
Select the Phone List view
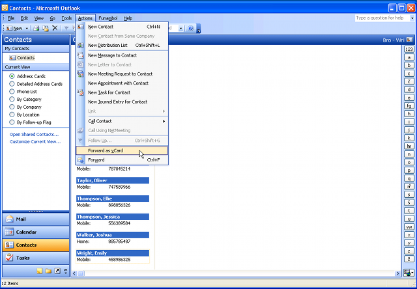tap(23, 92)
